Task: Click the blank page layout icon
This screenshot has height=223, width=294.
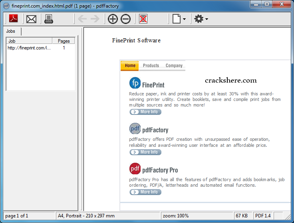Action: coord(177,19)
